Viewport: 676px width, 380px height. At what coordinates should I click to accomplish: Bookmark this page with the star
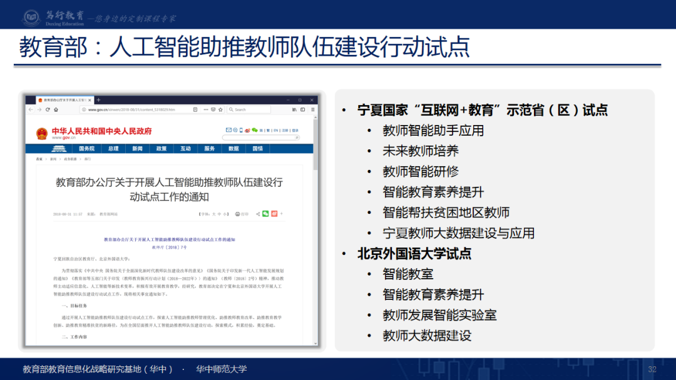coord(220,110)
